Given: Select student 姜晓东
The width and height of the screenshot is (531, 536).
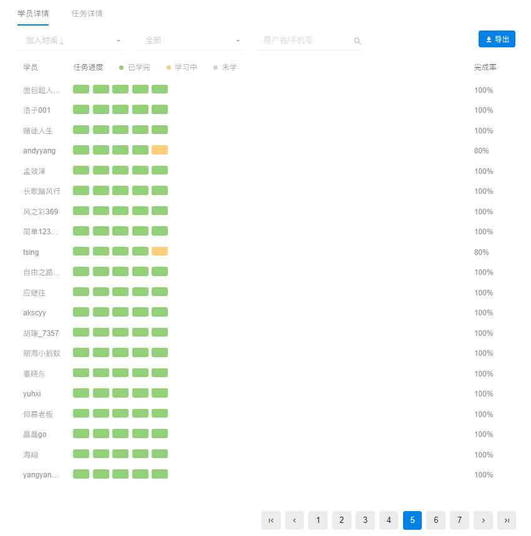Looking at the screenshot, I should (x=34, y=374).
